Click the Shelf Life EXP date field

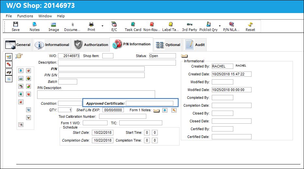(x=113, y=110)
